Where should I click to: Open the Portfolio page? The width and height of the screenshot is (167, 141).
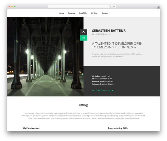point(83,13)
